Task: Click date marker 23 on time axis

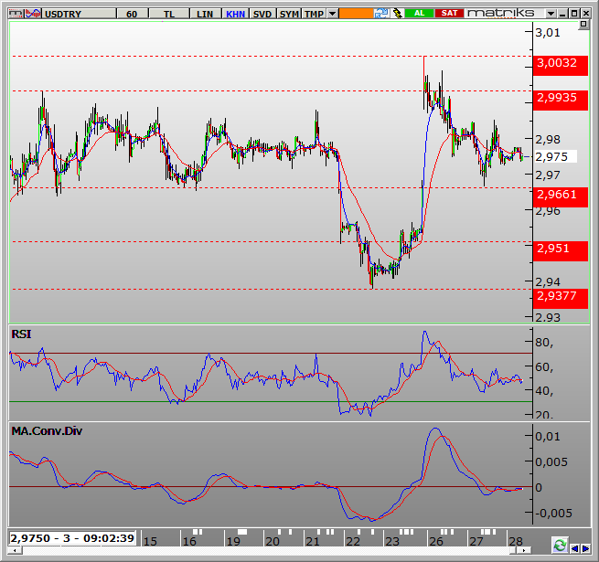Action: pyautogui.click(x=392, y=541)
